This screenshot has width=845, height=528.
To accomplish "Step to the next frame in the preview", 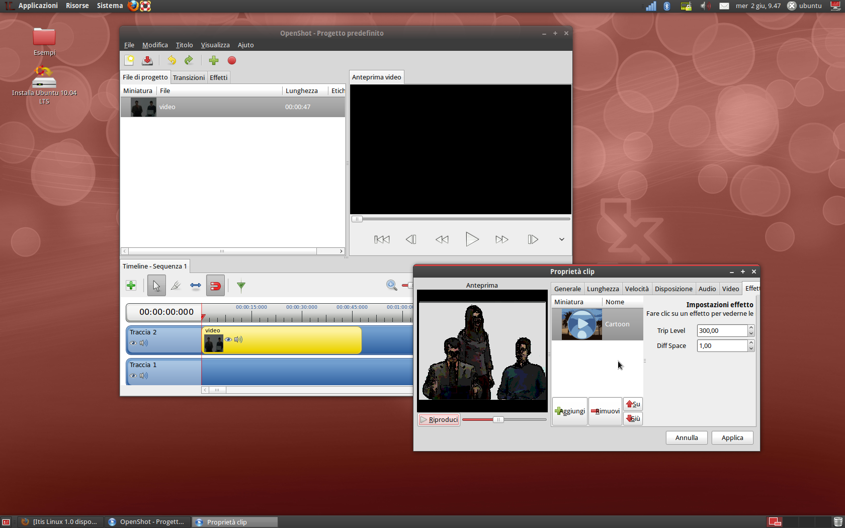I will pyautogui.click(x=533, y=239).
